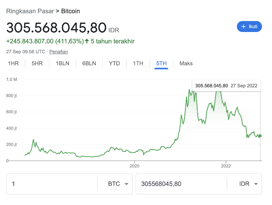Click Ringkasan Pasar breadcrumb link
This screenshot has width=272, height=205.
coord(30,11)
